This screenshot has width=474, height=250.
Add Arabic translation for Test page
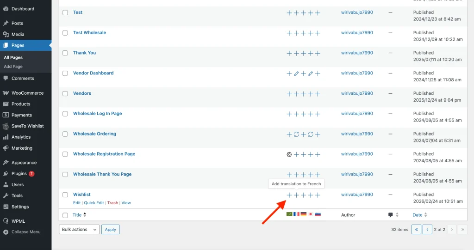click(289, 13)
